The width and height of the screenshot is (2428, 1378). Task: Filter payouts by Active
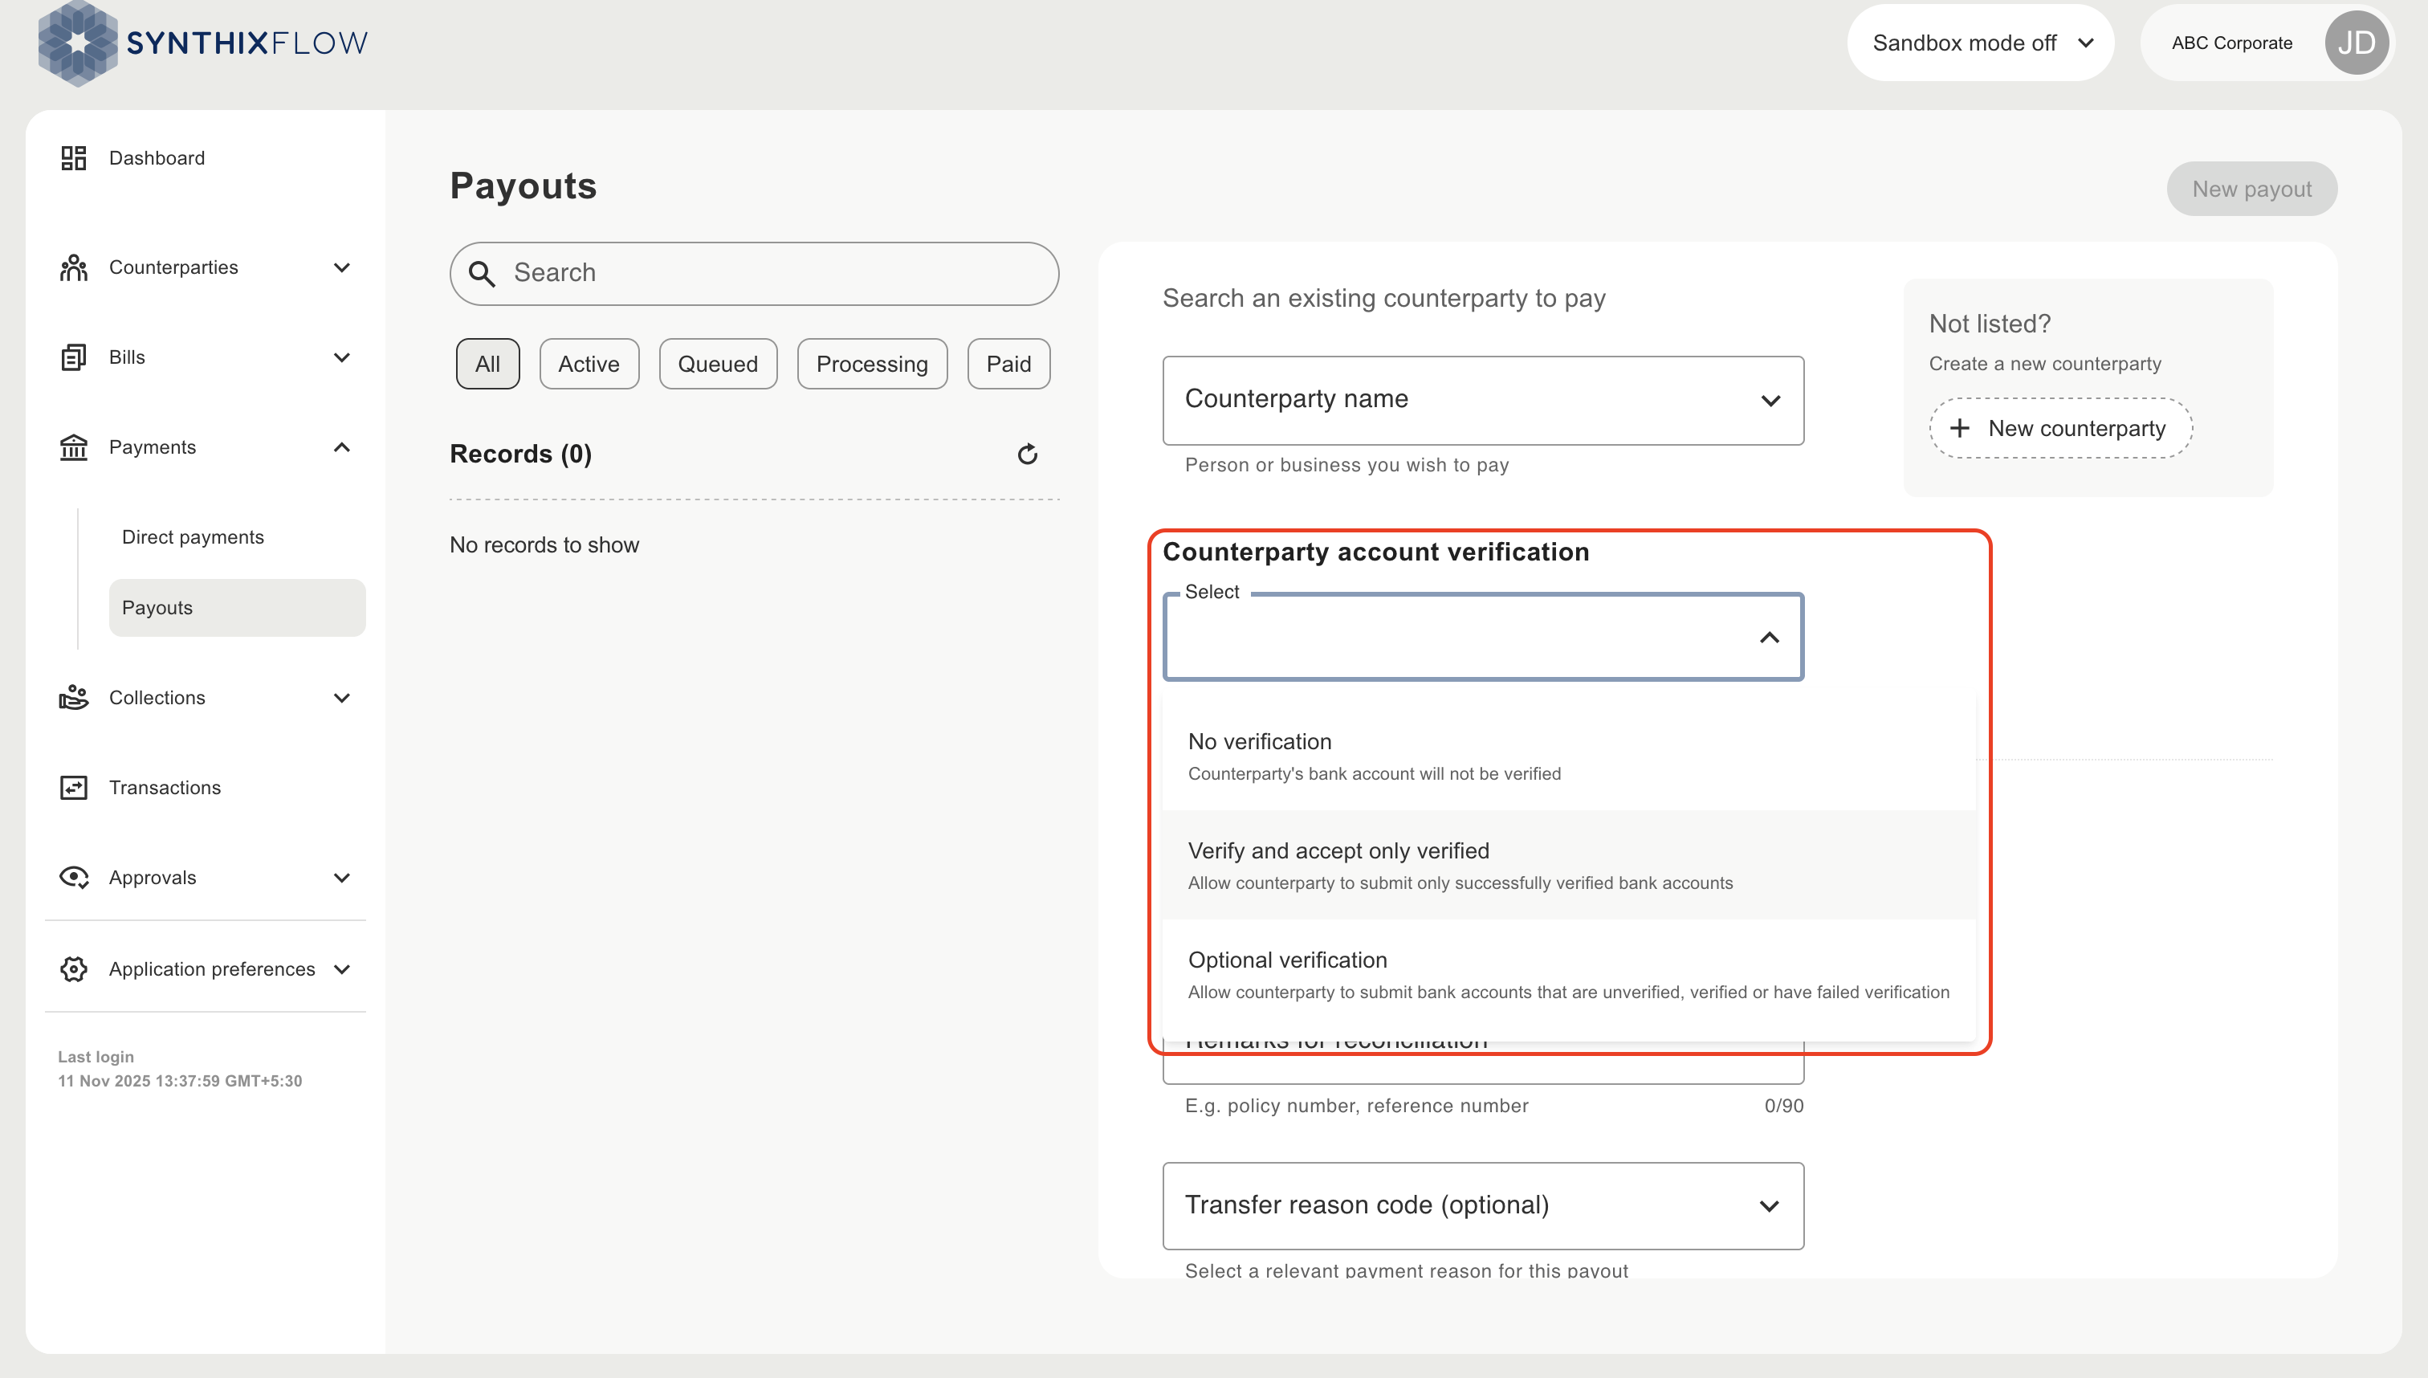(589, 364)
